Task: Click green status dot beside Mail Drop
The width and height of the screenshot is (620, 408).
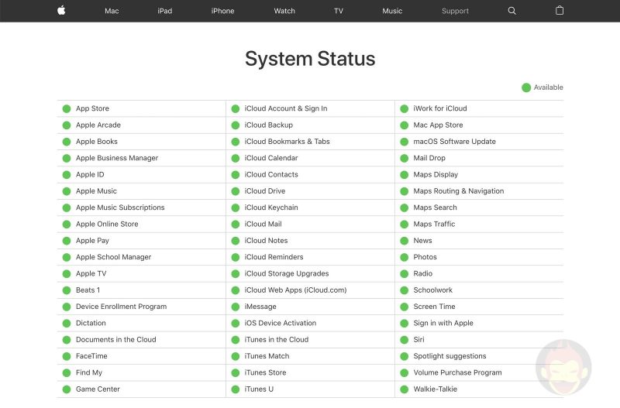Action: pos(404,159)
